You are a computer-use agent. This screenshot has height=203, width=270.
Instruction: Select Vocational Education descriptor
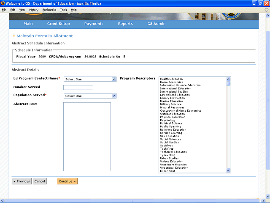tap(174, 168)
